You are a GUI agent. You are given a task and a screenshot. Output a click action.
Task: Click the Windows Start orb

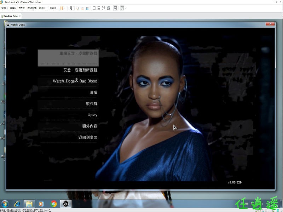pos(5,204)
